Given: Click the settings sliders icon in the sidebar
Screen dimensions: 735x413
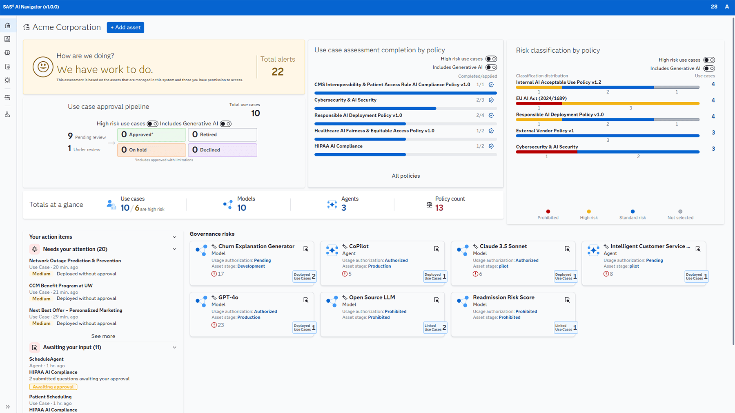Looking at the screenshot, I should [7, 97].
